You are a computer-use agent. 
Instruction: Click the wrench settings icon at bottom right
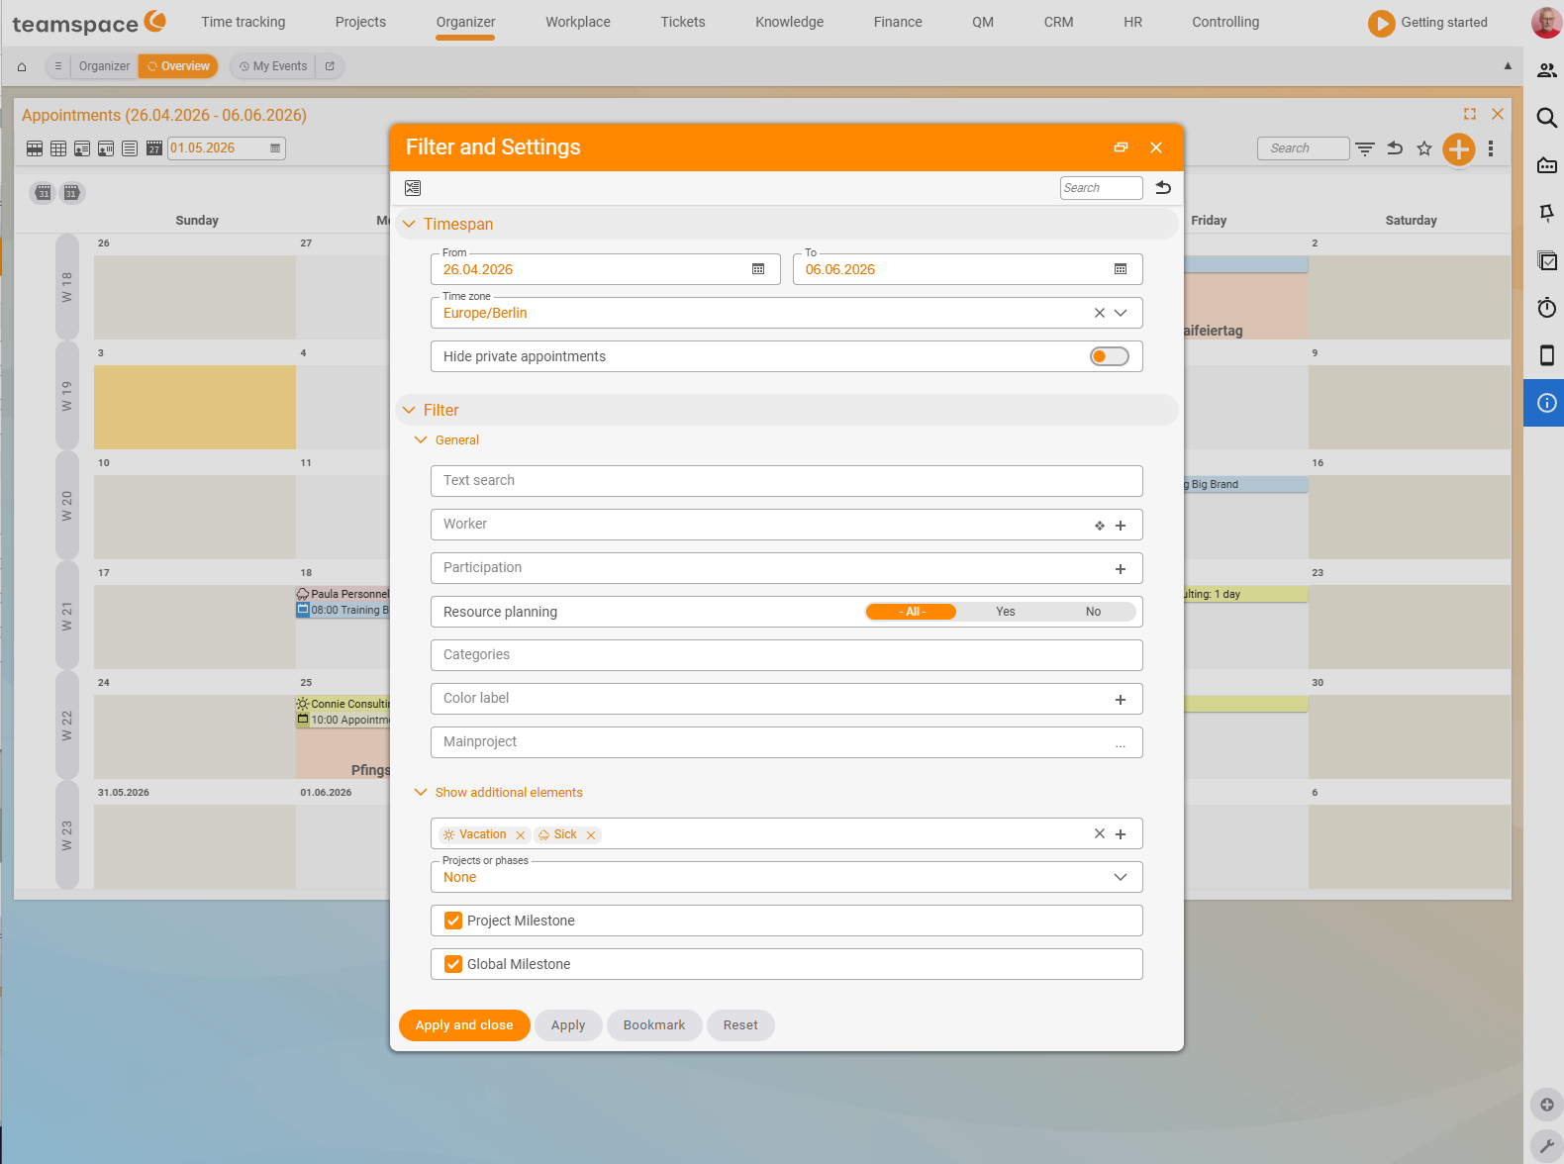coord(1546,1146)
